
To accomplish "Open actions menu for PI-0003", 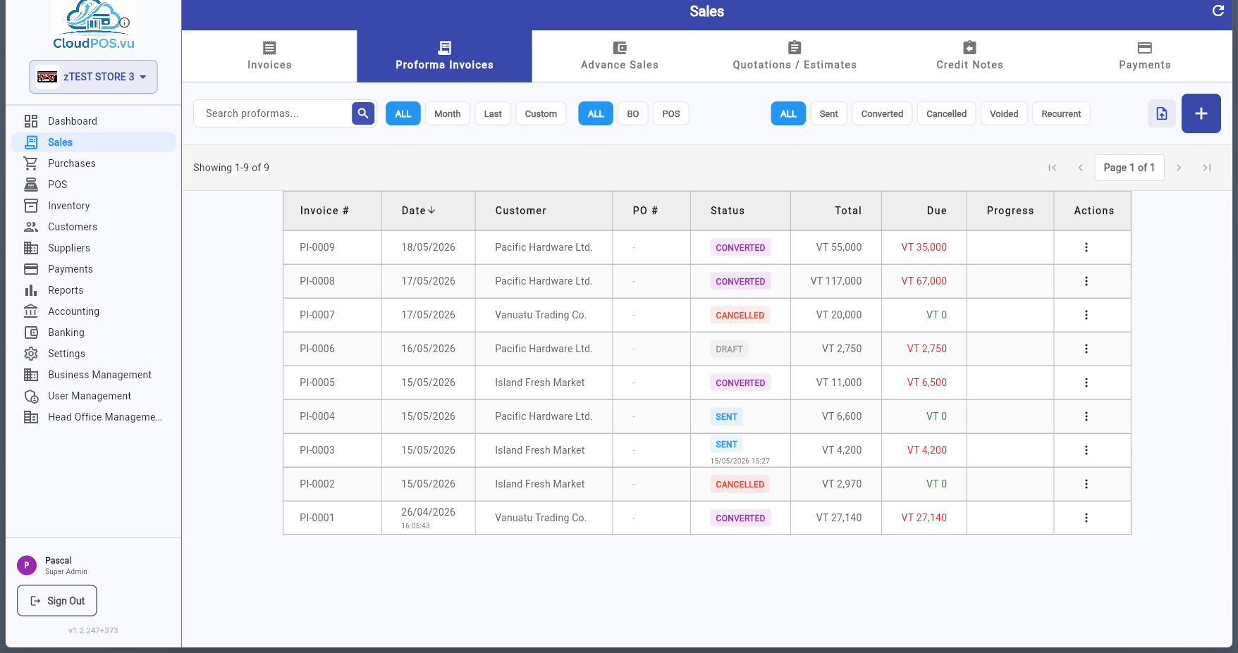I will (1086, 450).
